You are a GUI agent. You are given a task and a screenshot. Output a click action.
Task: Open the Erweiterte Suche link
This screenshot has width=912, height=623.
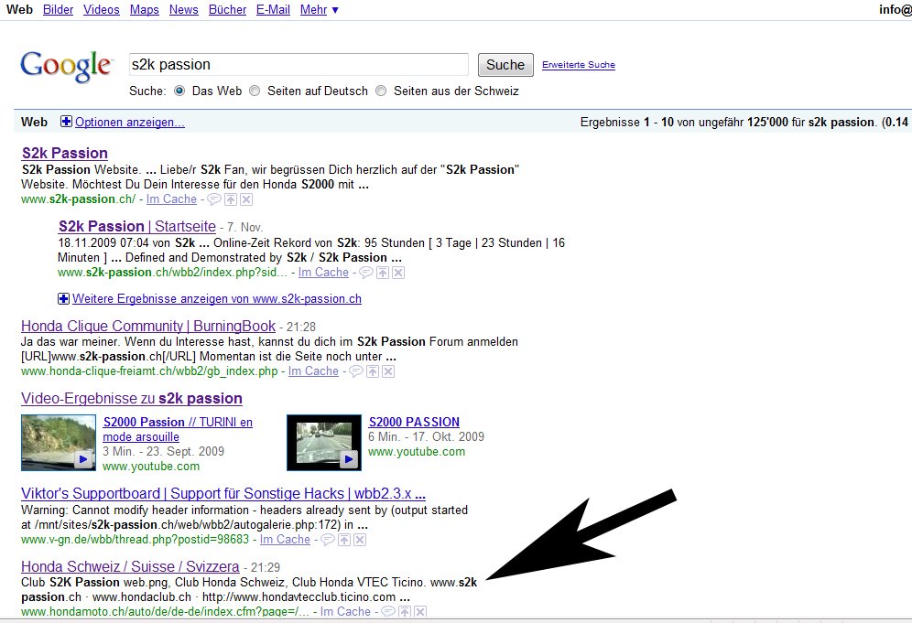(579, 65)
